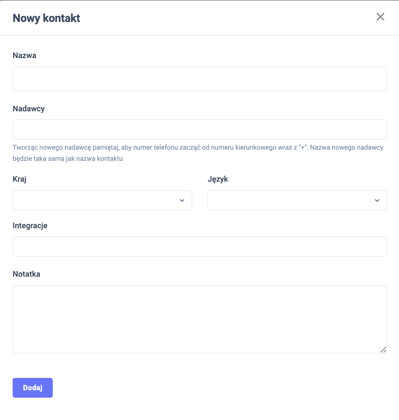Click the Język label text
The height and width of the screenshot is (420, 399).
[218, 179]
